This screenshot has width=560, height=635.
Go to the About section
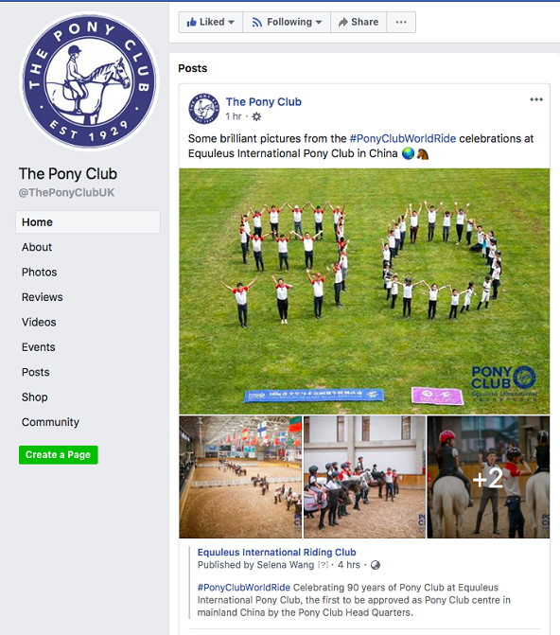click(x=37, y=247)
